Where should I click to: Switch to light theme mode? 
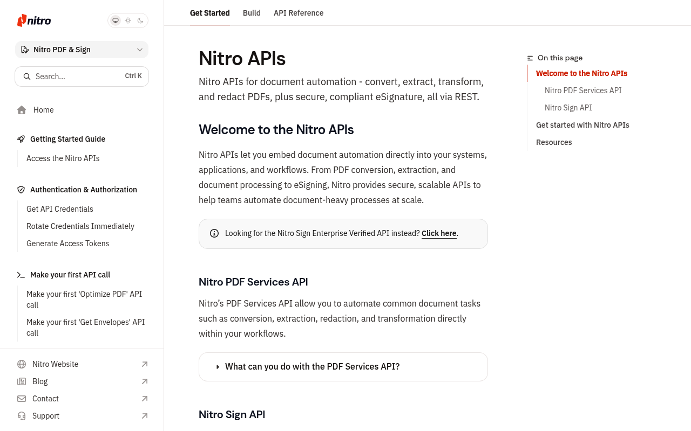click(x=128, y=20)
